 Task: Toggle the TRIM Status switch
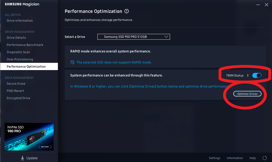pos(257,75)
